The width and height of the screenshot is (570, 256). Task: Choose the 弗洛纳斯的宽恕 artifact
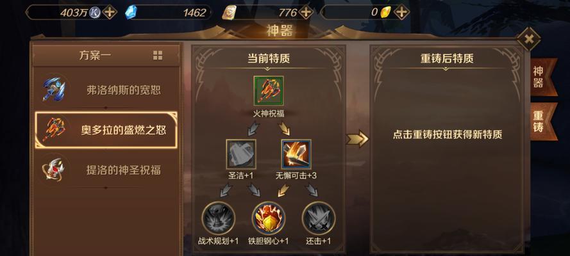[106, 90]
